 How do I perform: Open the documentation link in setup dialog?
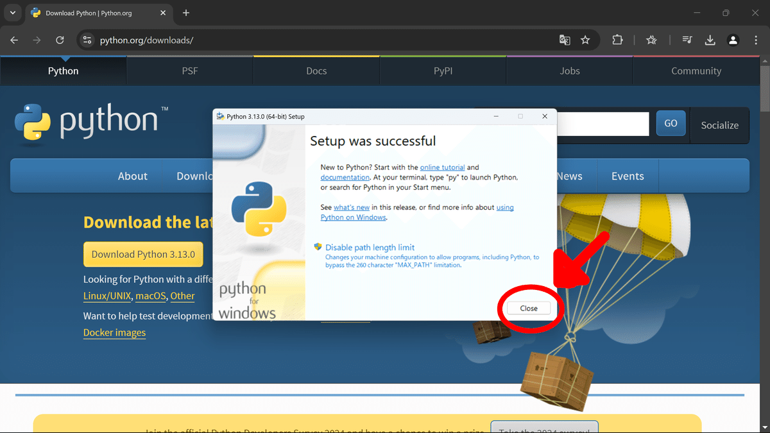point(345,177)
